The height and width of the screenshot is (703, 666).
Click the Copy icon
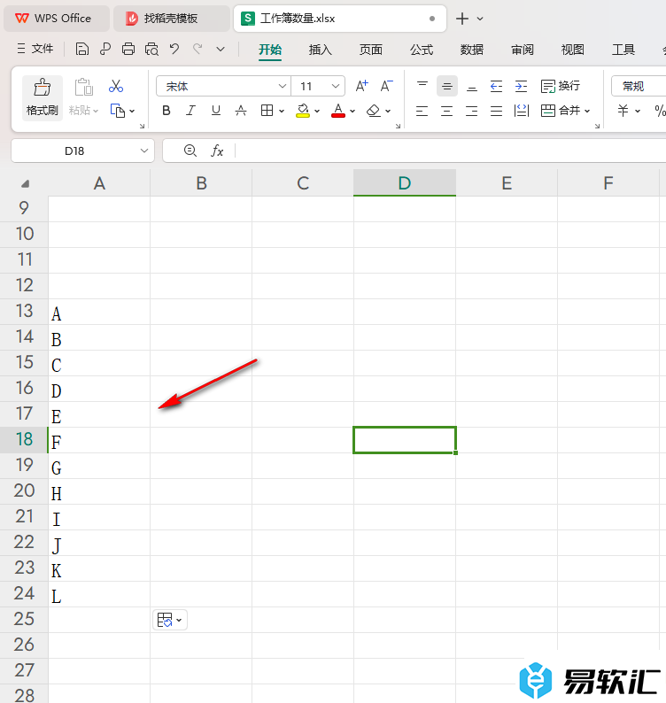tap(118, 111)
